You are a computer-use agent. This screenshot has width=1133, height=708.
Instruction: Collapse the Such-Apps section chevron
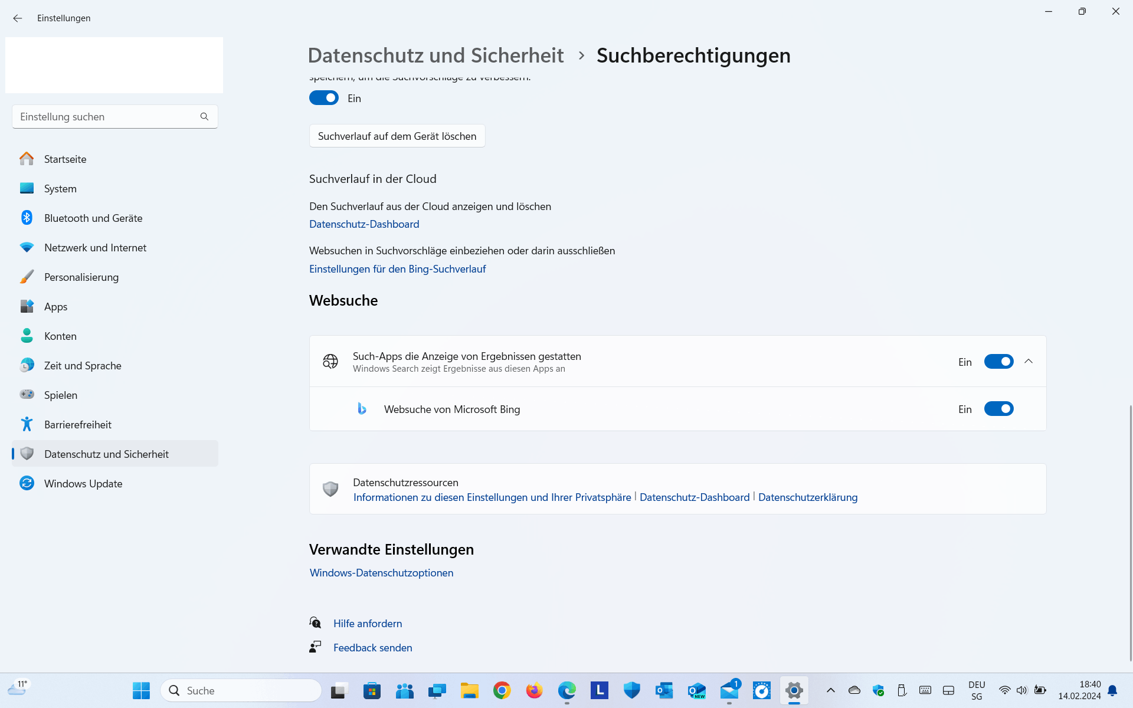pyautogui.click(x=1029, y=361)
